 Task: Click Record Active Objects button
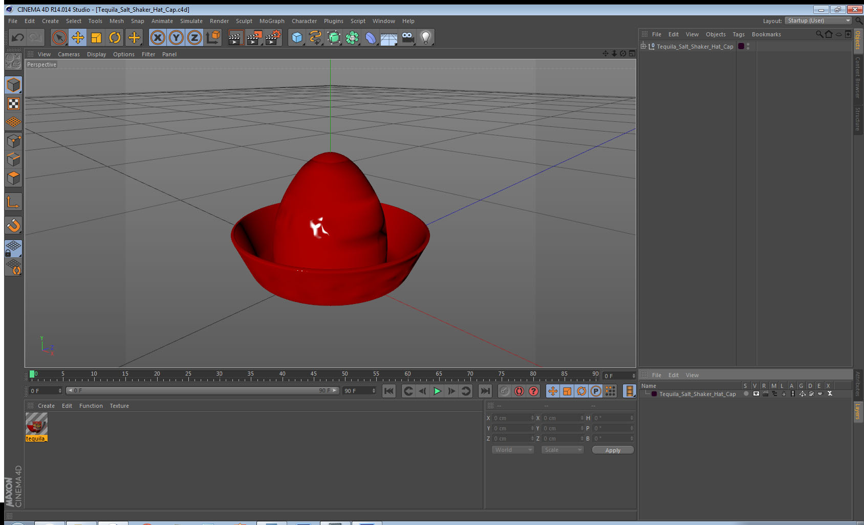(505, 391)
